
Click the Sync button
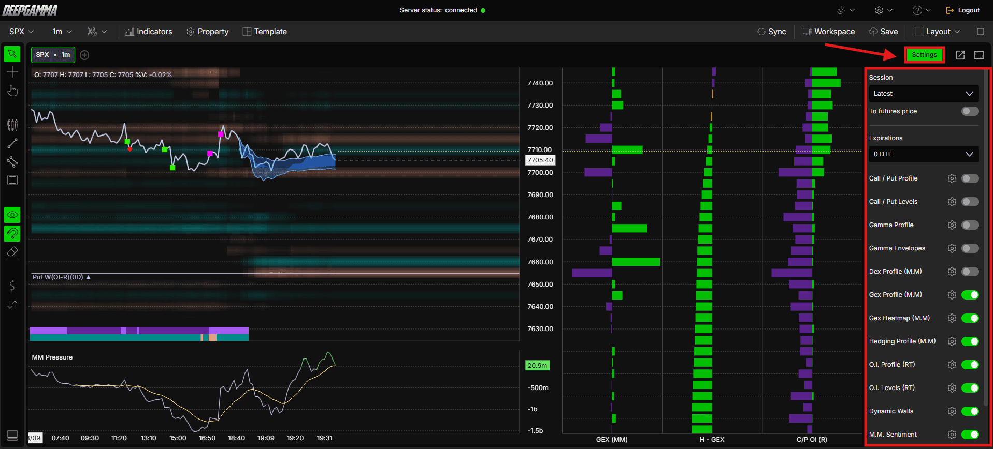coord(771,32)
